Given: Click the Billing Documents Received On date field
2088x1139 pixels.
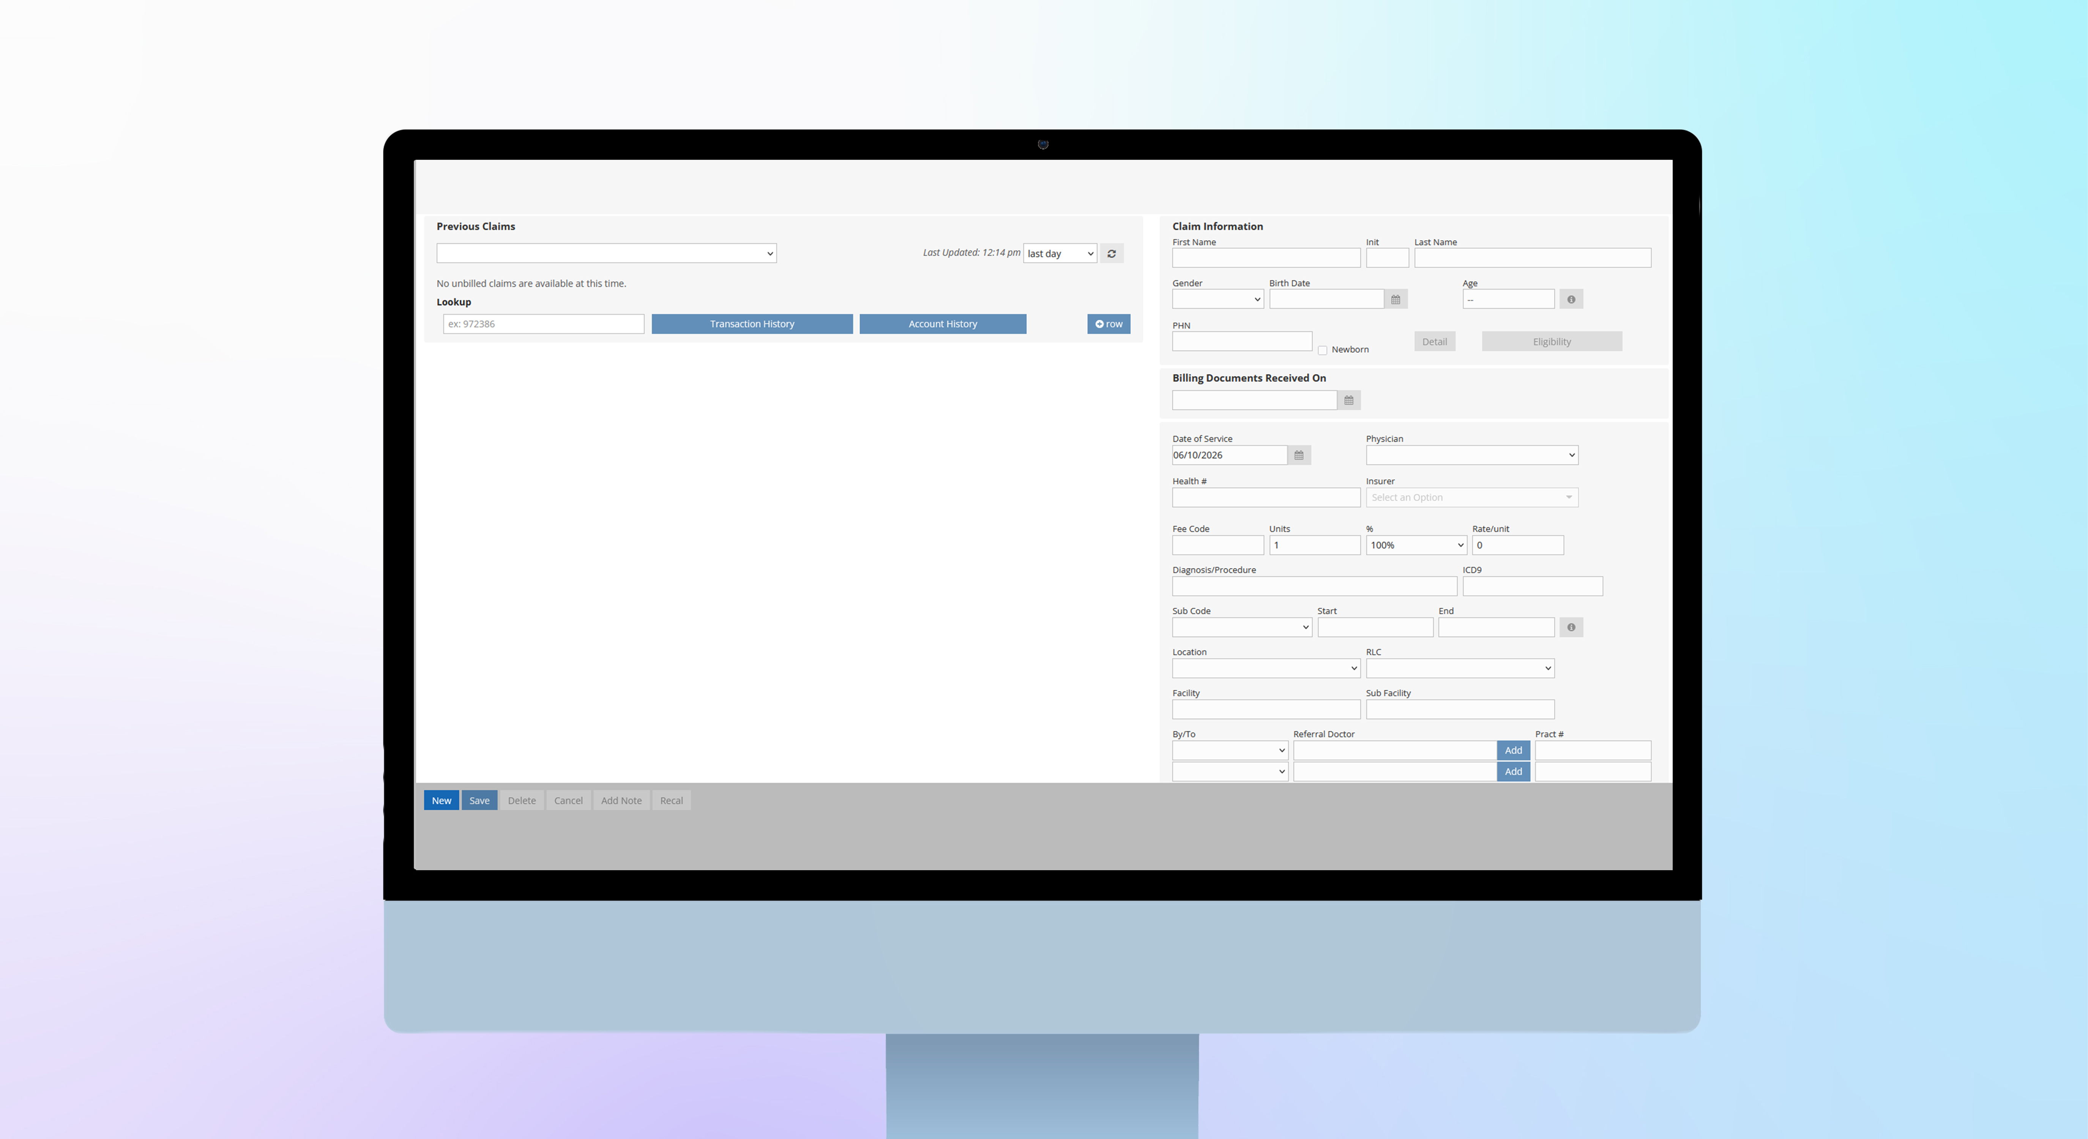Looking at the screenshot, I should coord(1254,401).
